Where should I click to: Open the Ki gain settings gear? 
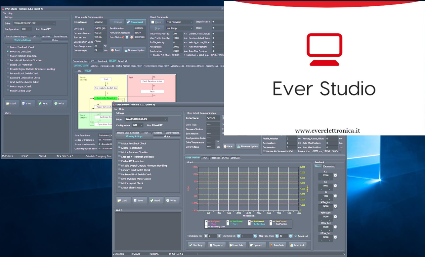335,196
